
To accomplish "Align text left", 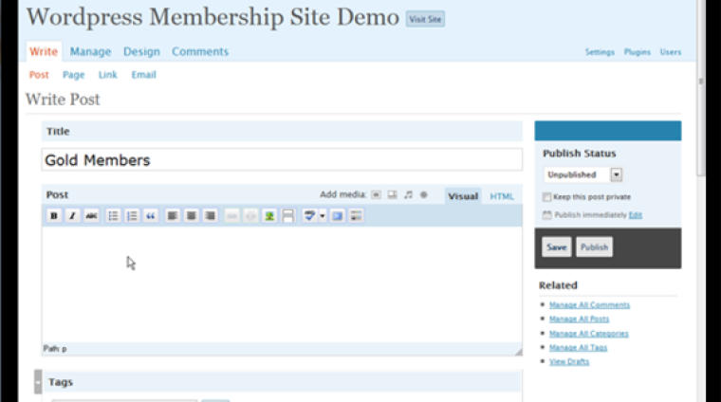I will pos(173,215).
